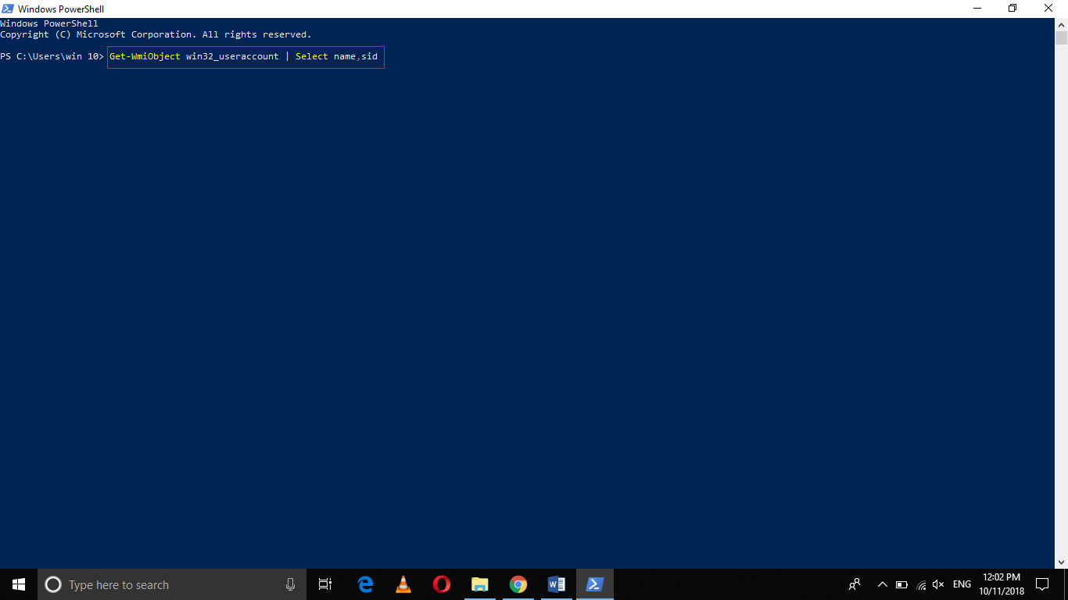Click the Task View button
This screenshot has width=1068, height=600.
(324, 584)
